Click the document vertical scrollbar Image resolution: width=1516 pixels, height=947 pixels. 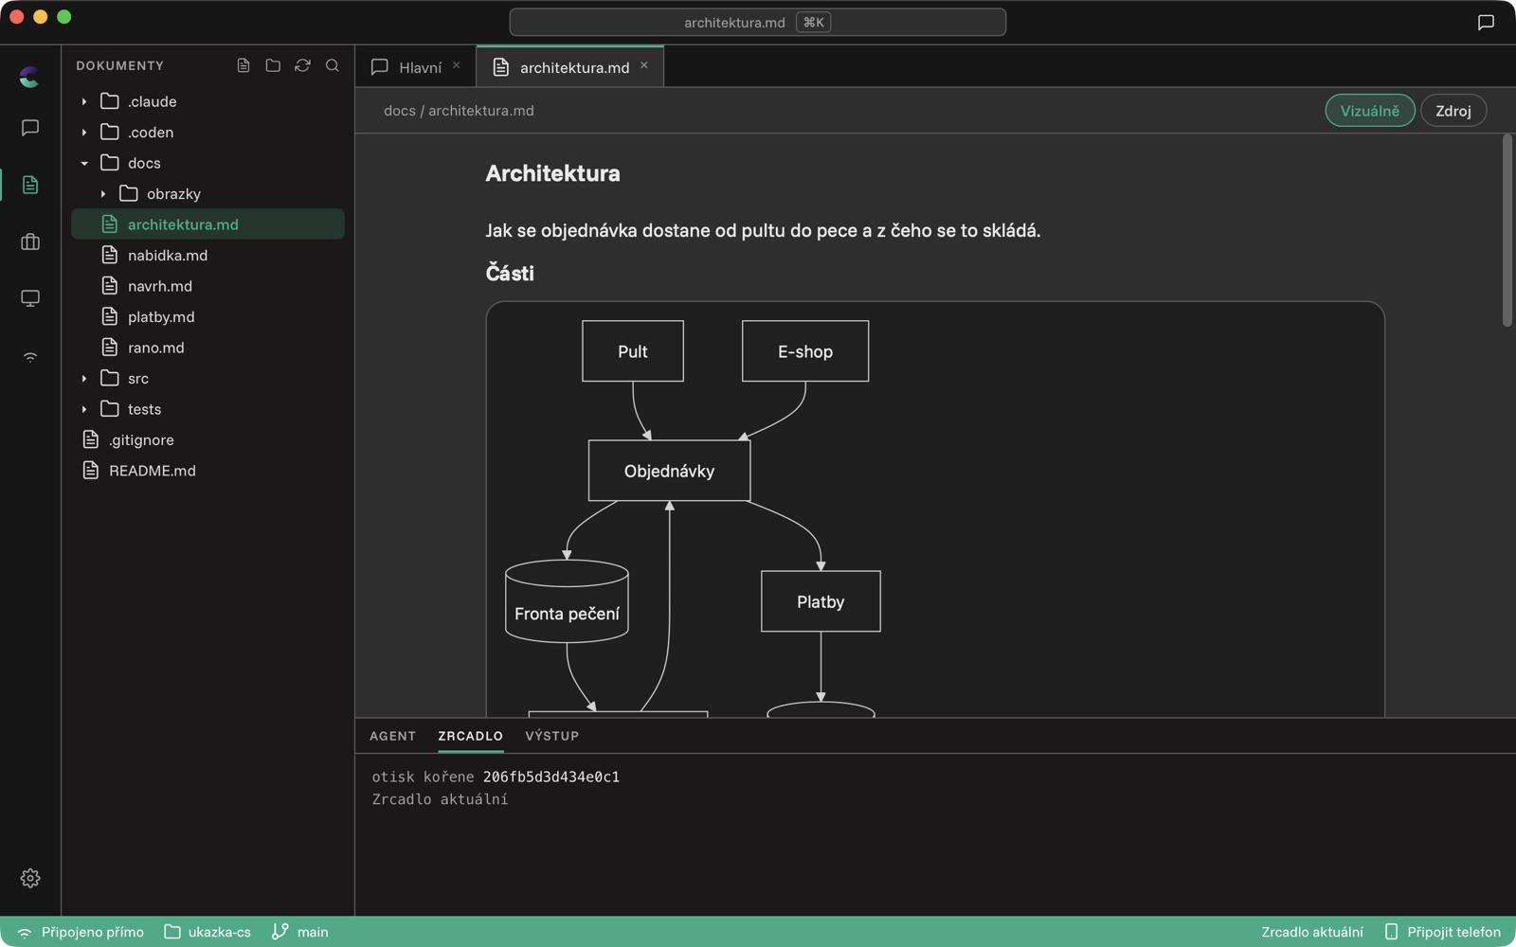point(1507,231)
